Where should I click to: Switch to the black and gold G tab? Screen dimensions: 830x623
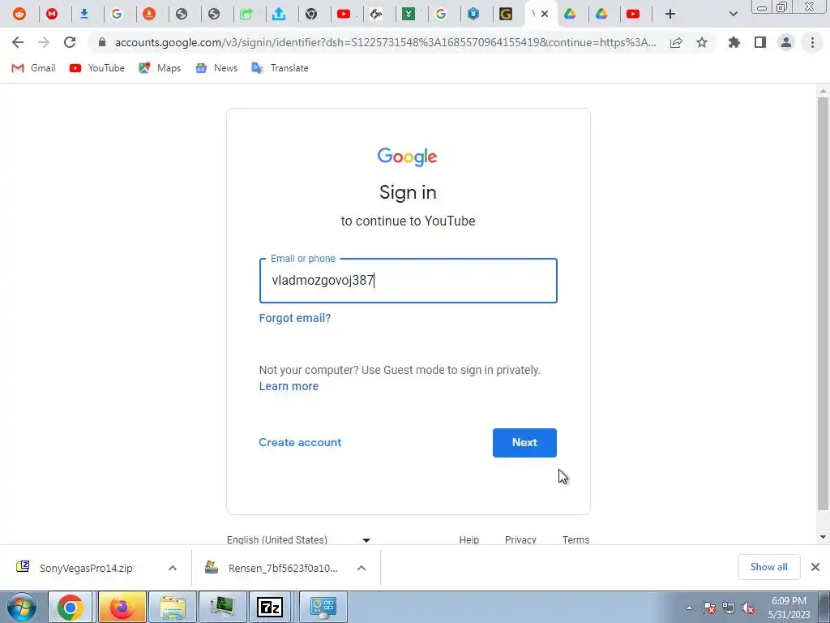point(506,15)
